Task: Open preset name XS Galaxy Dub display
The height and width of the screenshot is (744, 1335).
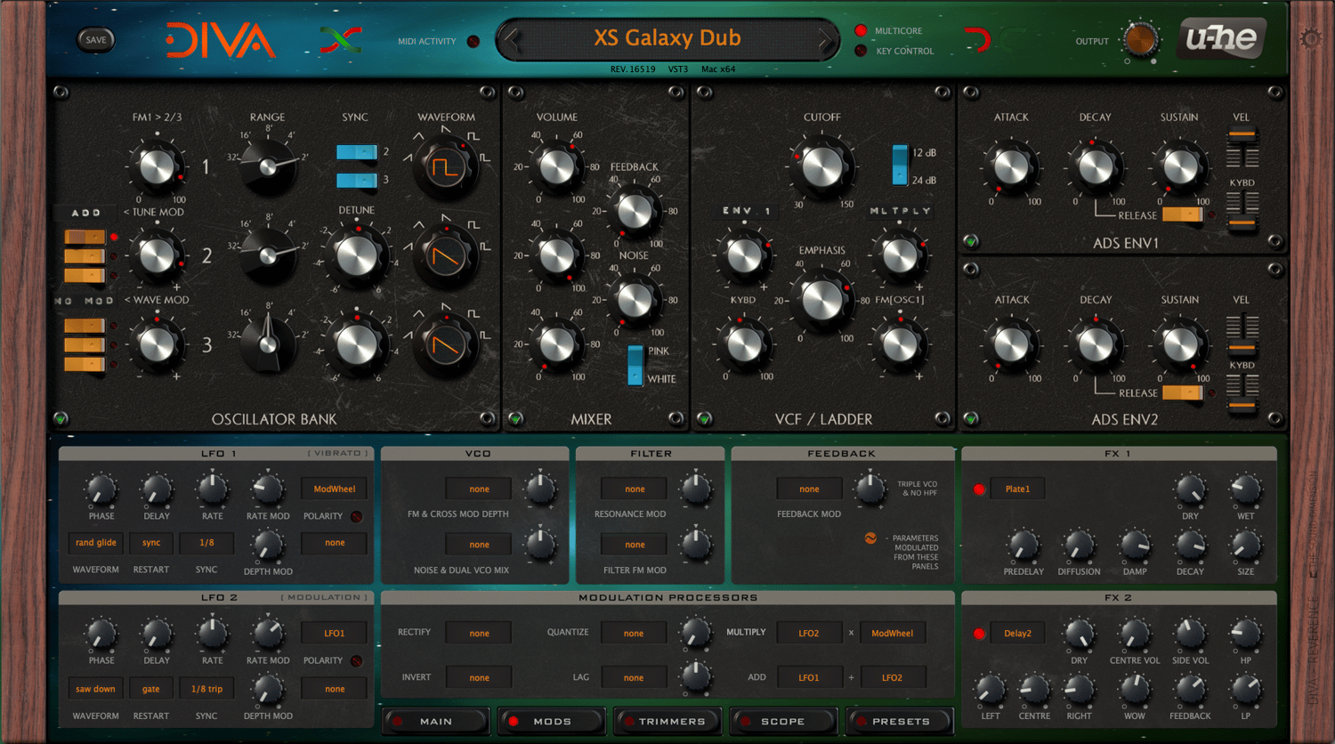Action: tap(667, 38)
